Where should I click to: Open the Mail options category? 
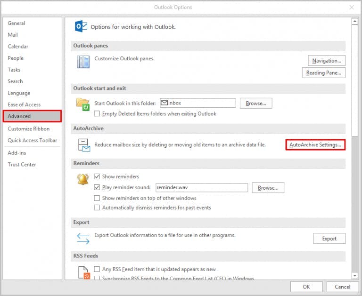[33, 35]
